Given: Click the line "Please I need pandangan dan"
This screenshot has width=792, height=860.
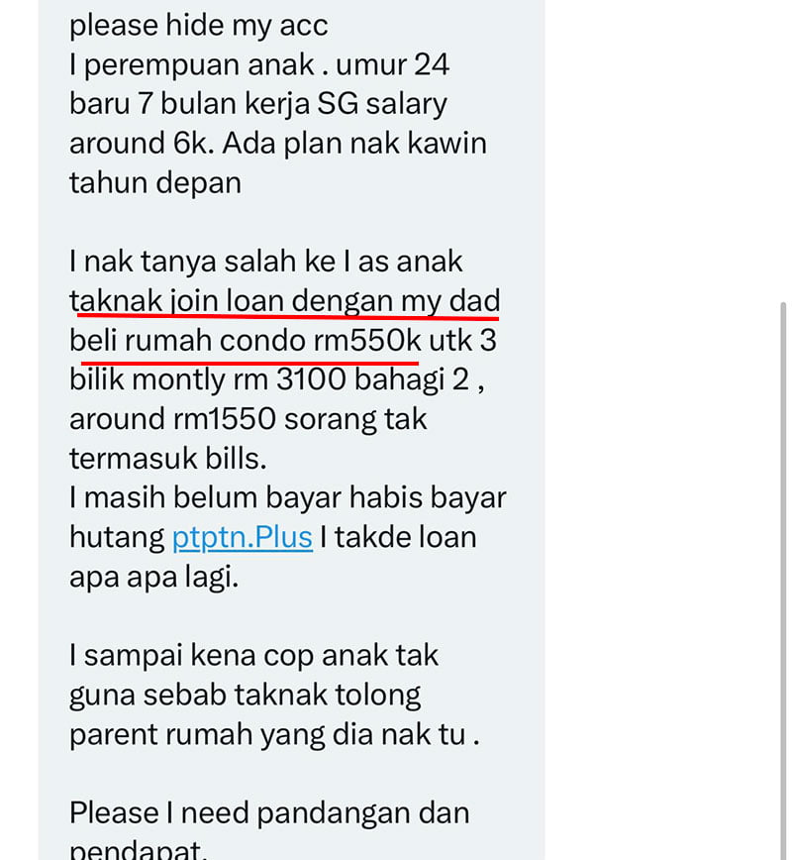Looking at the screenshot, I should coord(269,812).
